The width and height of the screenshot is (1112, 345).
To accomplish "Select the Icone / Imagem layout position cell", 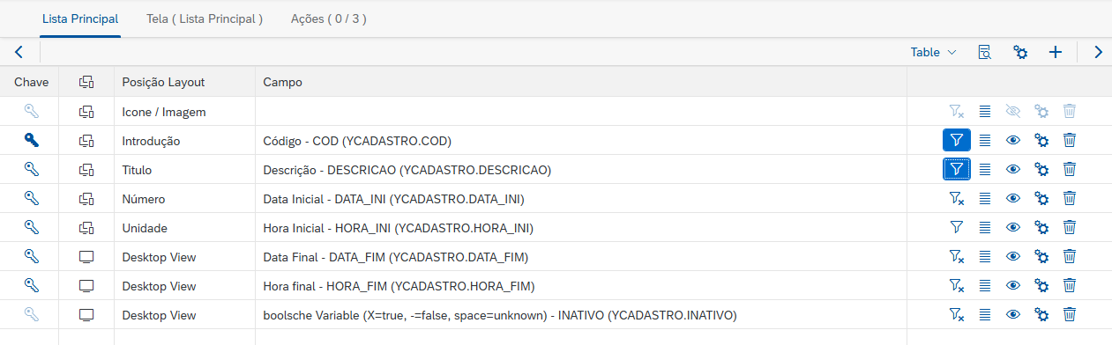I will coord(184,111).
